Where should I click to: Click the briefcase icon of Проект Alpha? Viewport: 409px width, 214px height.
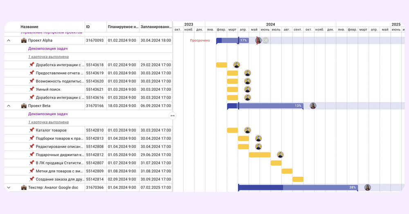pos(24,40)
